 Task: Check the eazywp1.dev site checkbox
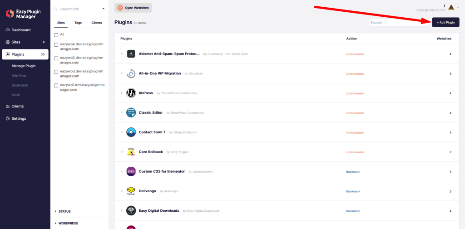click(56, 85)
